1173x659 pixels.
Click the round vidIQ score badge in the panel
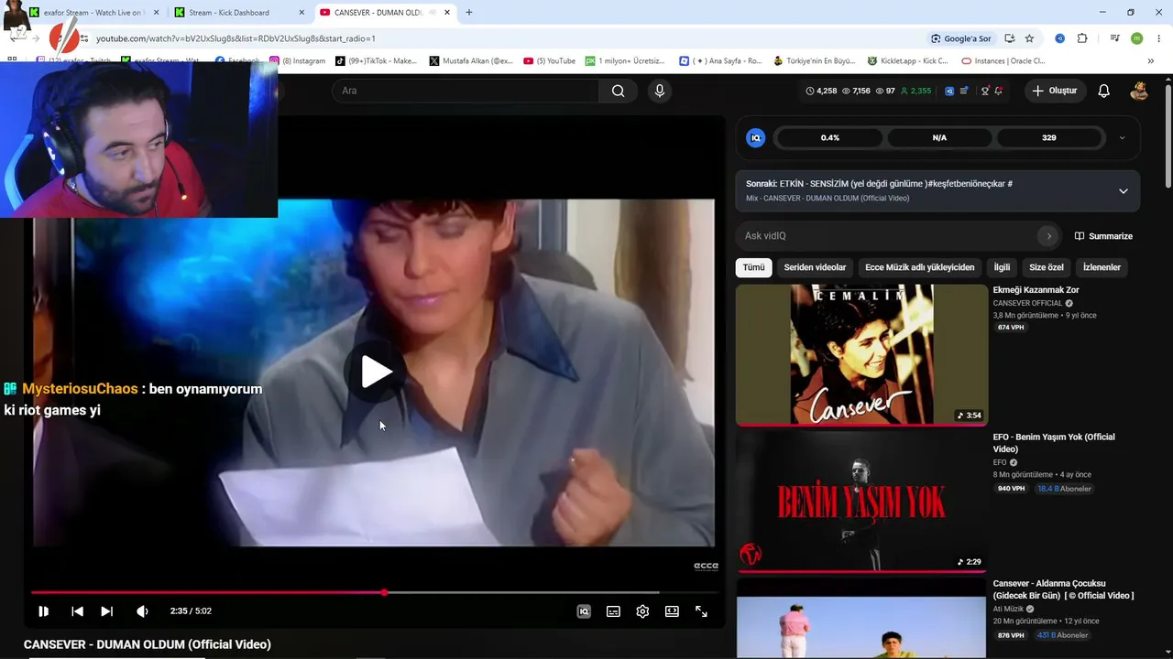[756, 138]
